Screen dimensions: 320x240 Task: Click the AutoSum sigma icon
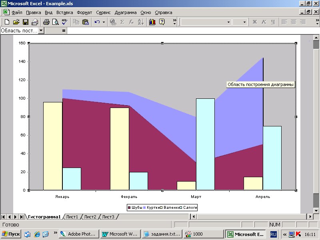point(122,22)
